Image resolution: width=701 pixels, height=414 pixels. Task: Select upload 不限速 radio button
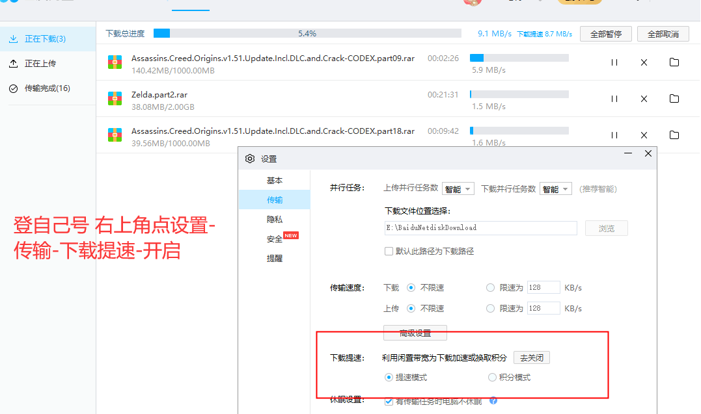tap(411, 308)
